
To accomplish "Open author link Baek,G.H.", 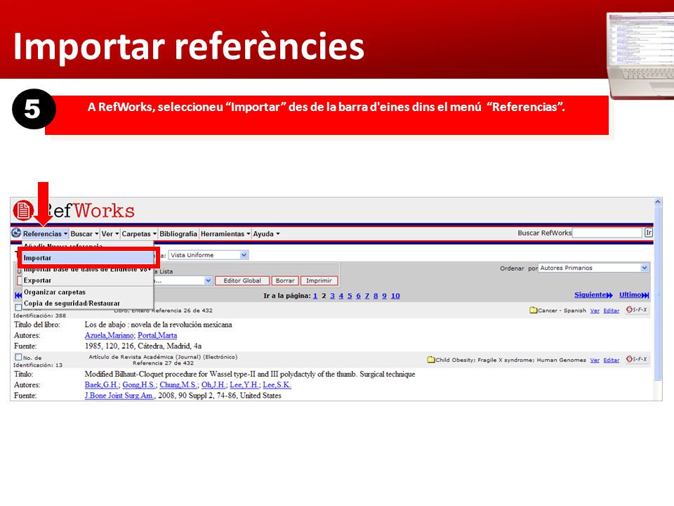I will click(x=102, y=384).
